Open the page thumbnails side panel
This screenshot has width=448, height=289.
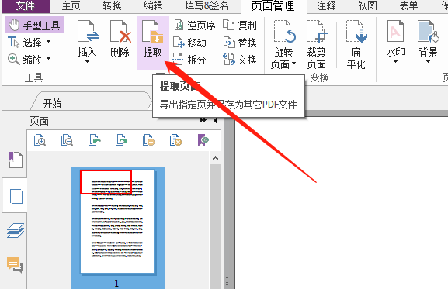click(x=16, y=195)
